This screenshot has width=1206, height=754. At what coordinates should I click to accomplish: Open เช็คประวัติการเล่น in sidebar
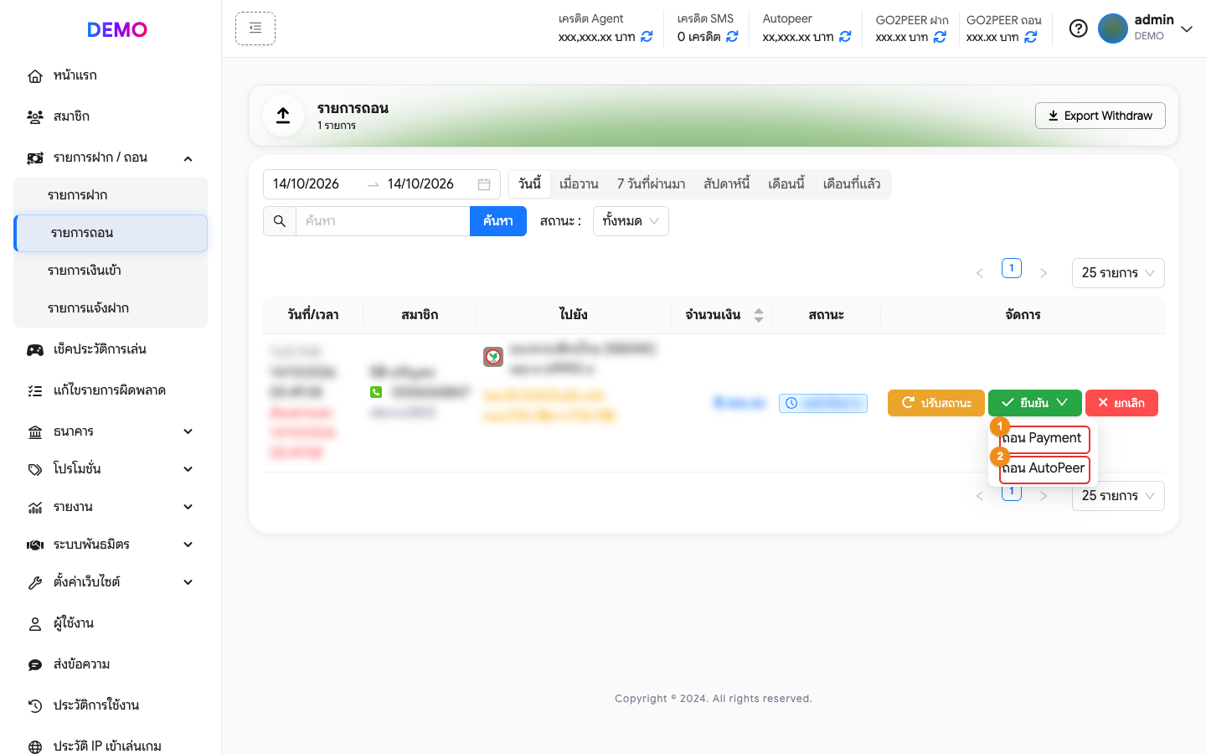coord(111,349)
